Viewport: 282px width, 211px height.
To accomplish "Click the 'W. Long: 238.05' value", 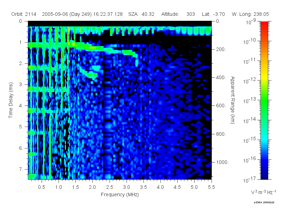I will point(250,14).
